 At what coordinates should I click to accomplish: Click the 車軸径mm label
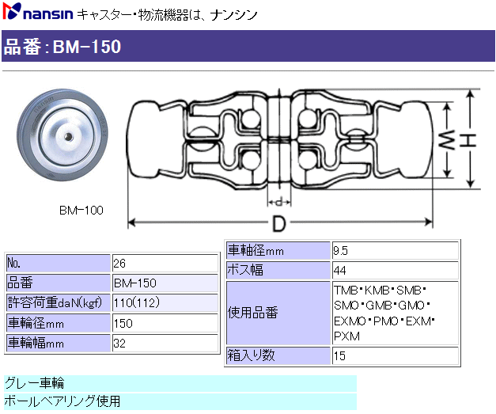tap(256, 251)
